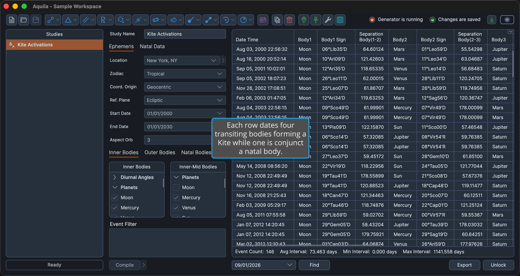
Task: Expand the Diurnal Angles tree group
Action: coord(115,177)
